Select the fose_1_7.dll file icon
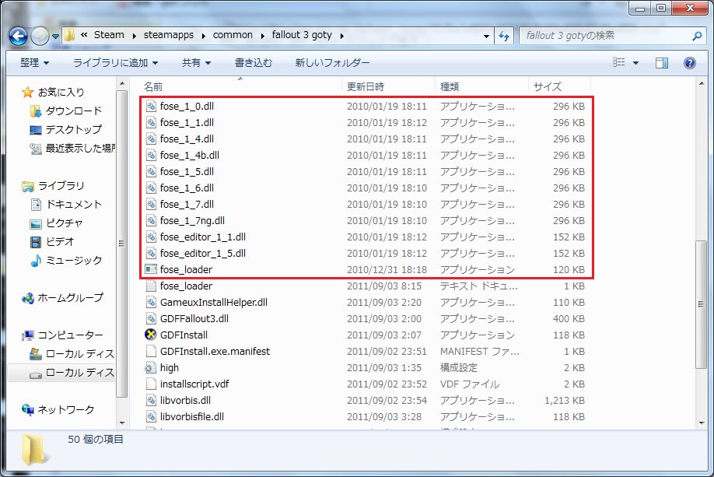This screenshot has width=714, height=477. tap(151, 204)
